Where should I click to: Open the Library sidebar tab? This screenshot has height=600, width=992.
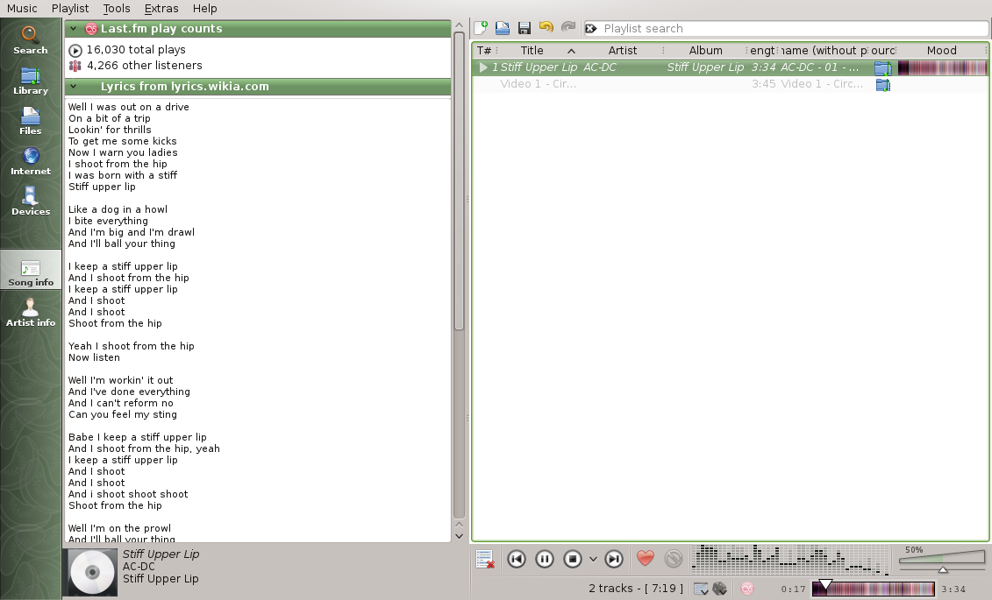(31, 81)
